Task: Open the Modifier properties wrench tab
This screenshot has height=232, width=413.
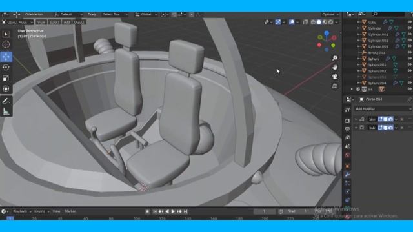Action: click(x=347, y=175)
